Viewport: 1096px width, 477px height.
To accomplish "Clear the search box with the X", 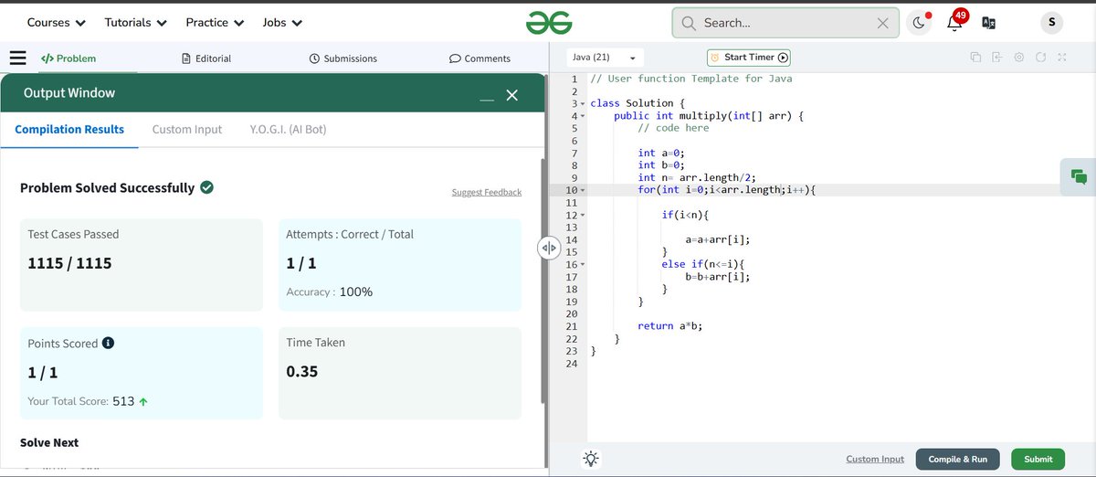I will [882, 24].
